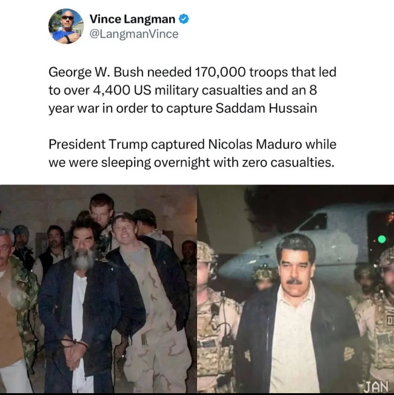This screenshot has height=395, width=394.
Task: Open the left photo of the handcuffed bearded man
Action: click(x=98, y=289)
